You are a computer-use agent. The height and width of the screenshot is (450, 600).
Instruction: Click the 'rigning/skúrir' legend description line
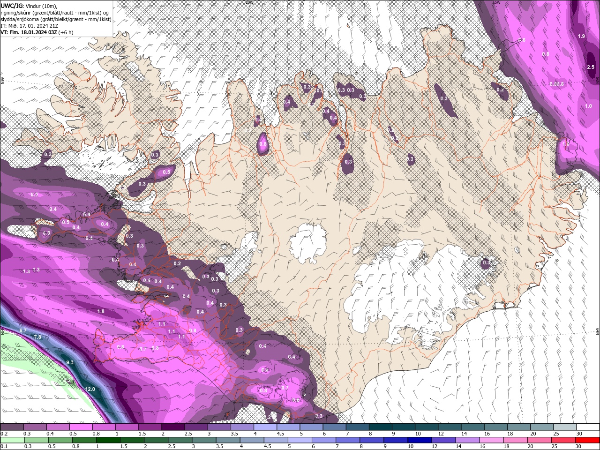(x=55, y=12)
